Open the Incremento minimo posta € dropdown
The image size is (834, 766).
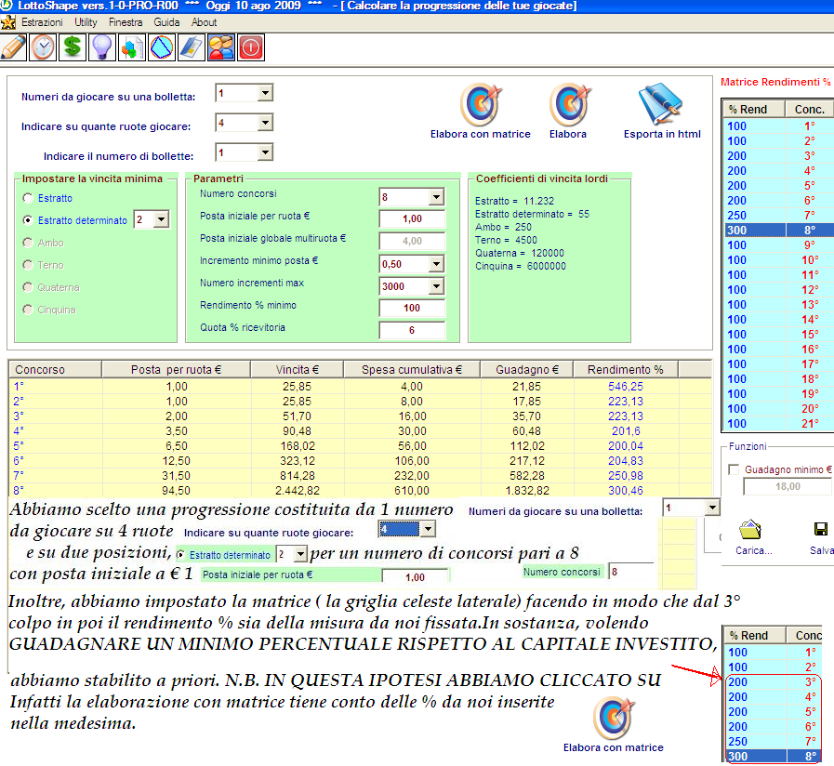point(436,264)
